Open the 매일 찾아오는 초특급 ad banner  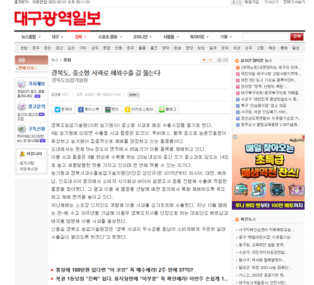point(268,172)
